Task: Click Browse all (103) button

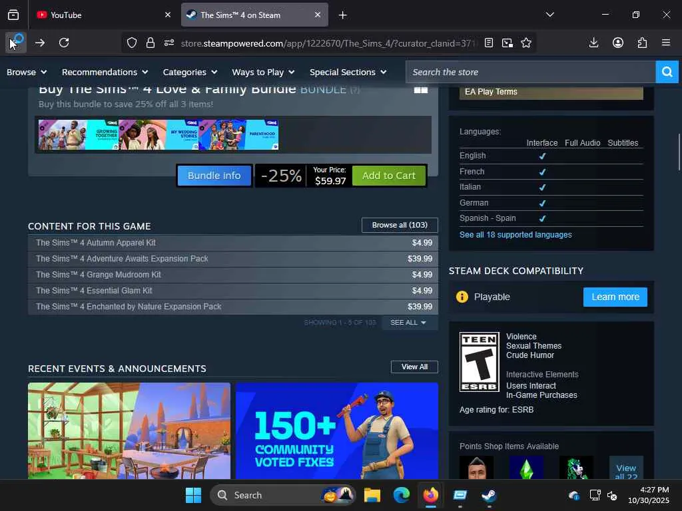Action: [x=400, y=225]
